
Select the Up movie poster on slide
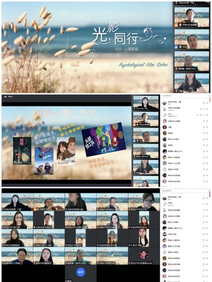click(x=44, y=161)
